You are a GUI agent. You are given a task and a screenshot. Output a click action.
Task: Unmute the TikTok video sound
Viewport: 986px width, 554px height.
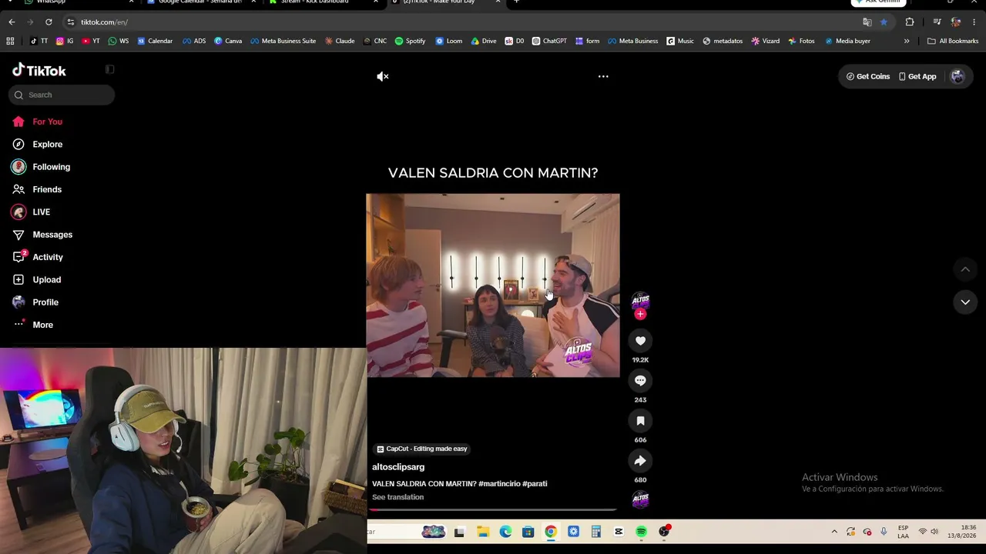383,76
